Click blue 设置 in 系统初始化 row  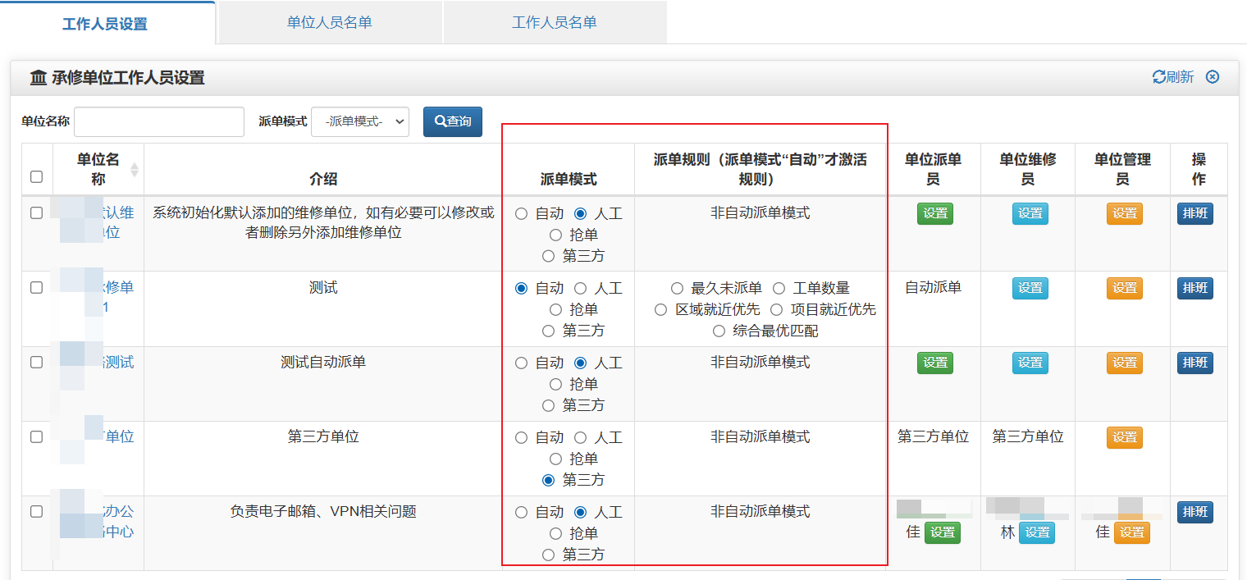1030,213
